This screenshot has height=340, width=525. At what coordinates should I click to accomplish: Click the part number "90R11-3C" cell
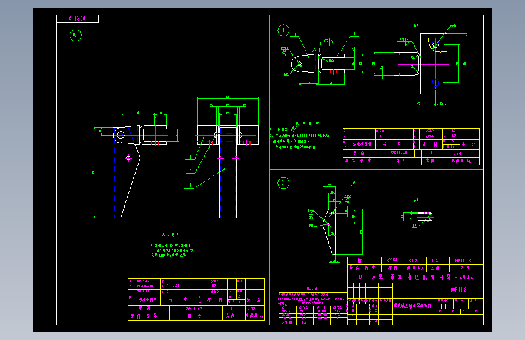click(463, 260)
